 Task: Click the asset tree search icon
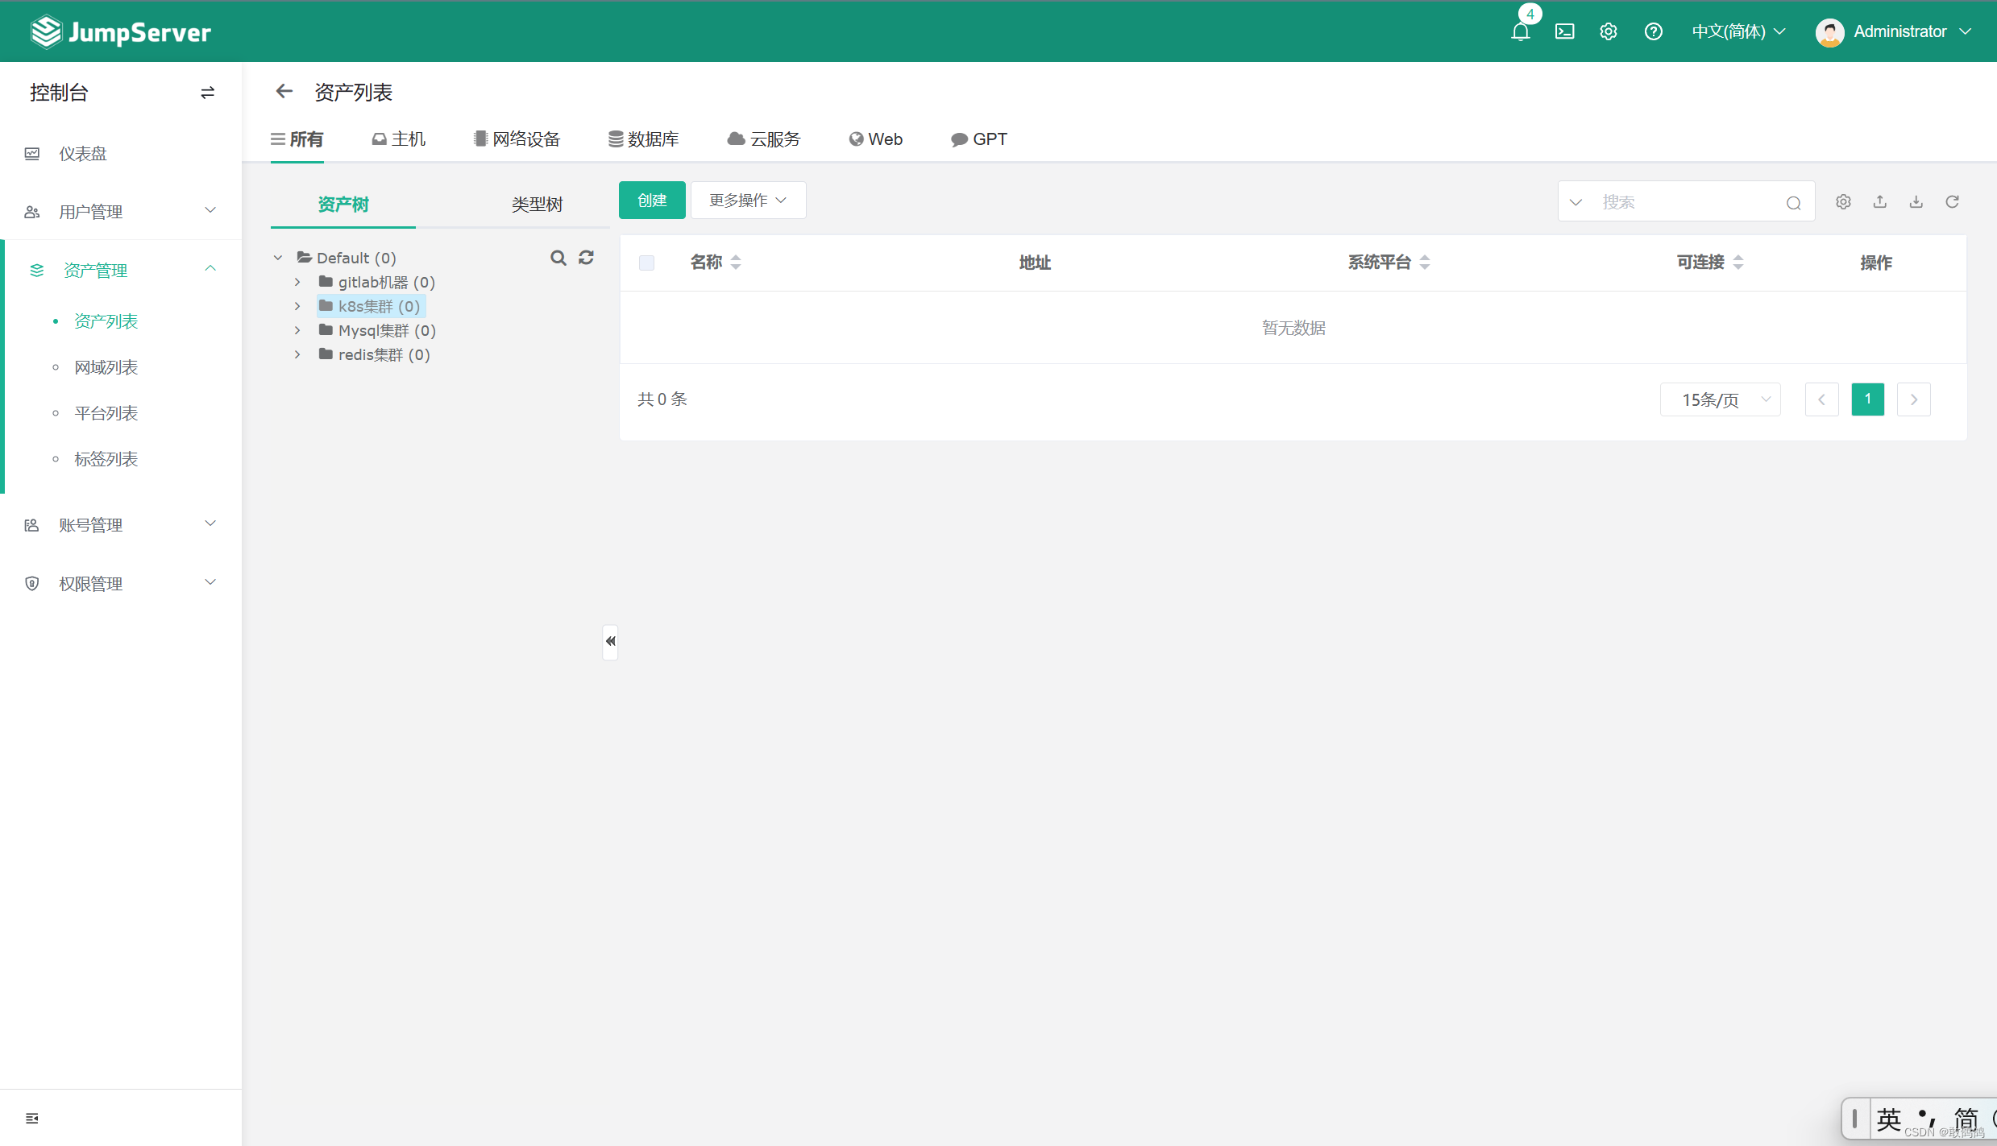coord(558,258)
